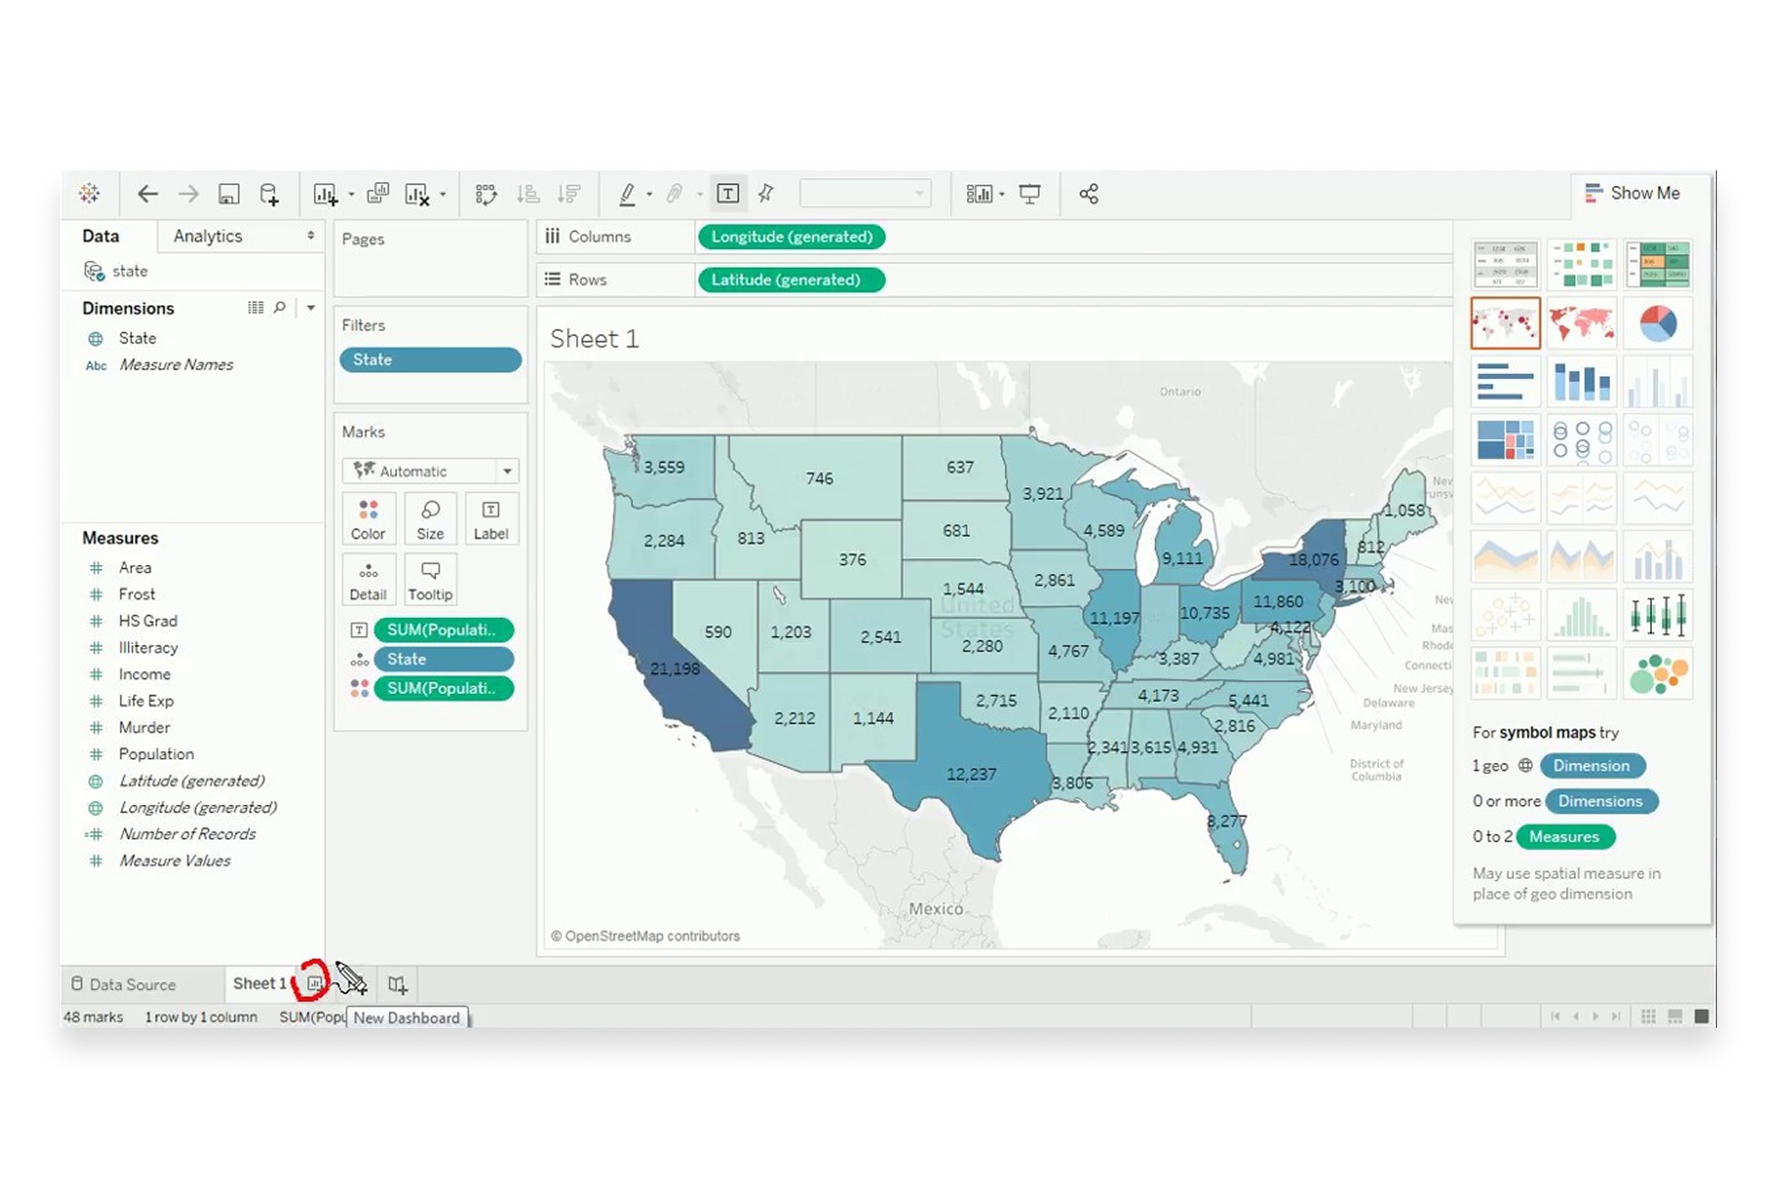Screen dimensions: 1779x1199
Task: Select the New Worksheet icon
Action: coord(325,193)
